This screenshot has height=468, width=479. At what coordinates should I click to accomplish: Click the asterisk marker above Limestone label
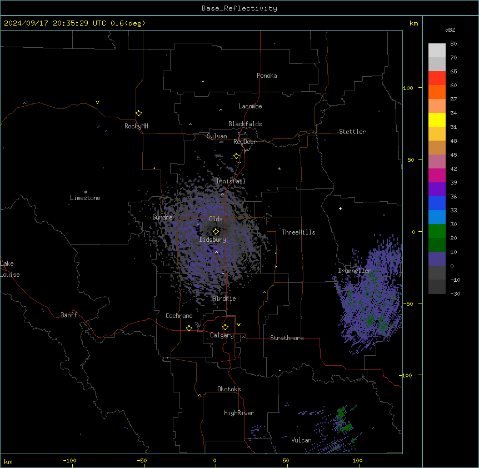pos(85,192)
